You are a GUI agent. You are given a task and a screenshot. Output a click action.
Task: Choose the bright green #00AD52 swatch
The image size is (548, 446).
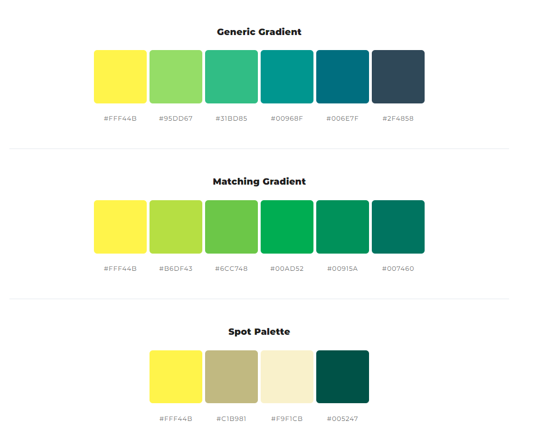(x=287, y=227)
